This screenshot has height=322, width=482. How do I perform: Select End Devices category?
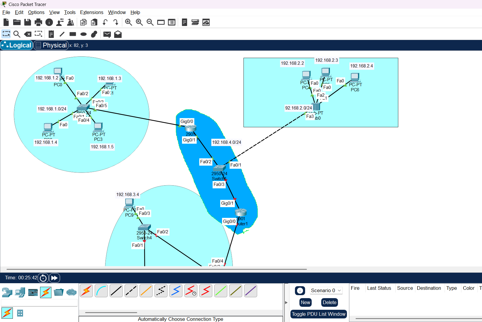[20, 292]
